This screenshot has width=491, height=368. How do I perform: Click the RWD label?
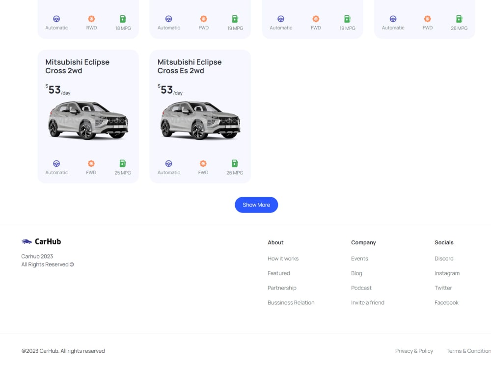(x=91, y=28)
